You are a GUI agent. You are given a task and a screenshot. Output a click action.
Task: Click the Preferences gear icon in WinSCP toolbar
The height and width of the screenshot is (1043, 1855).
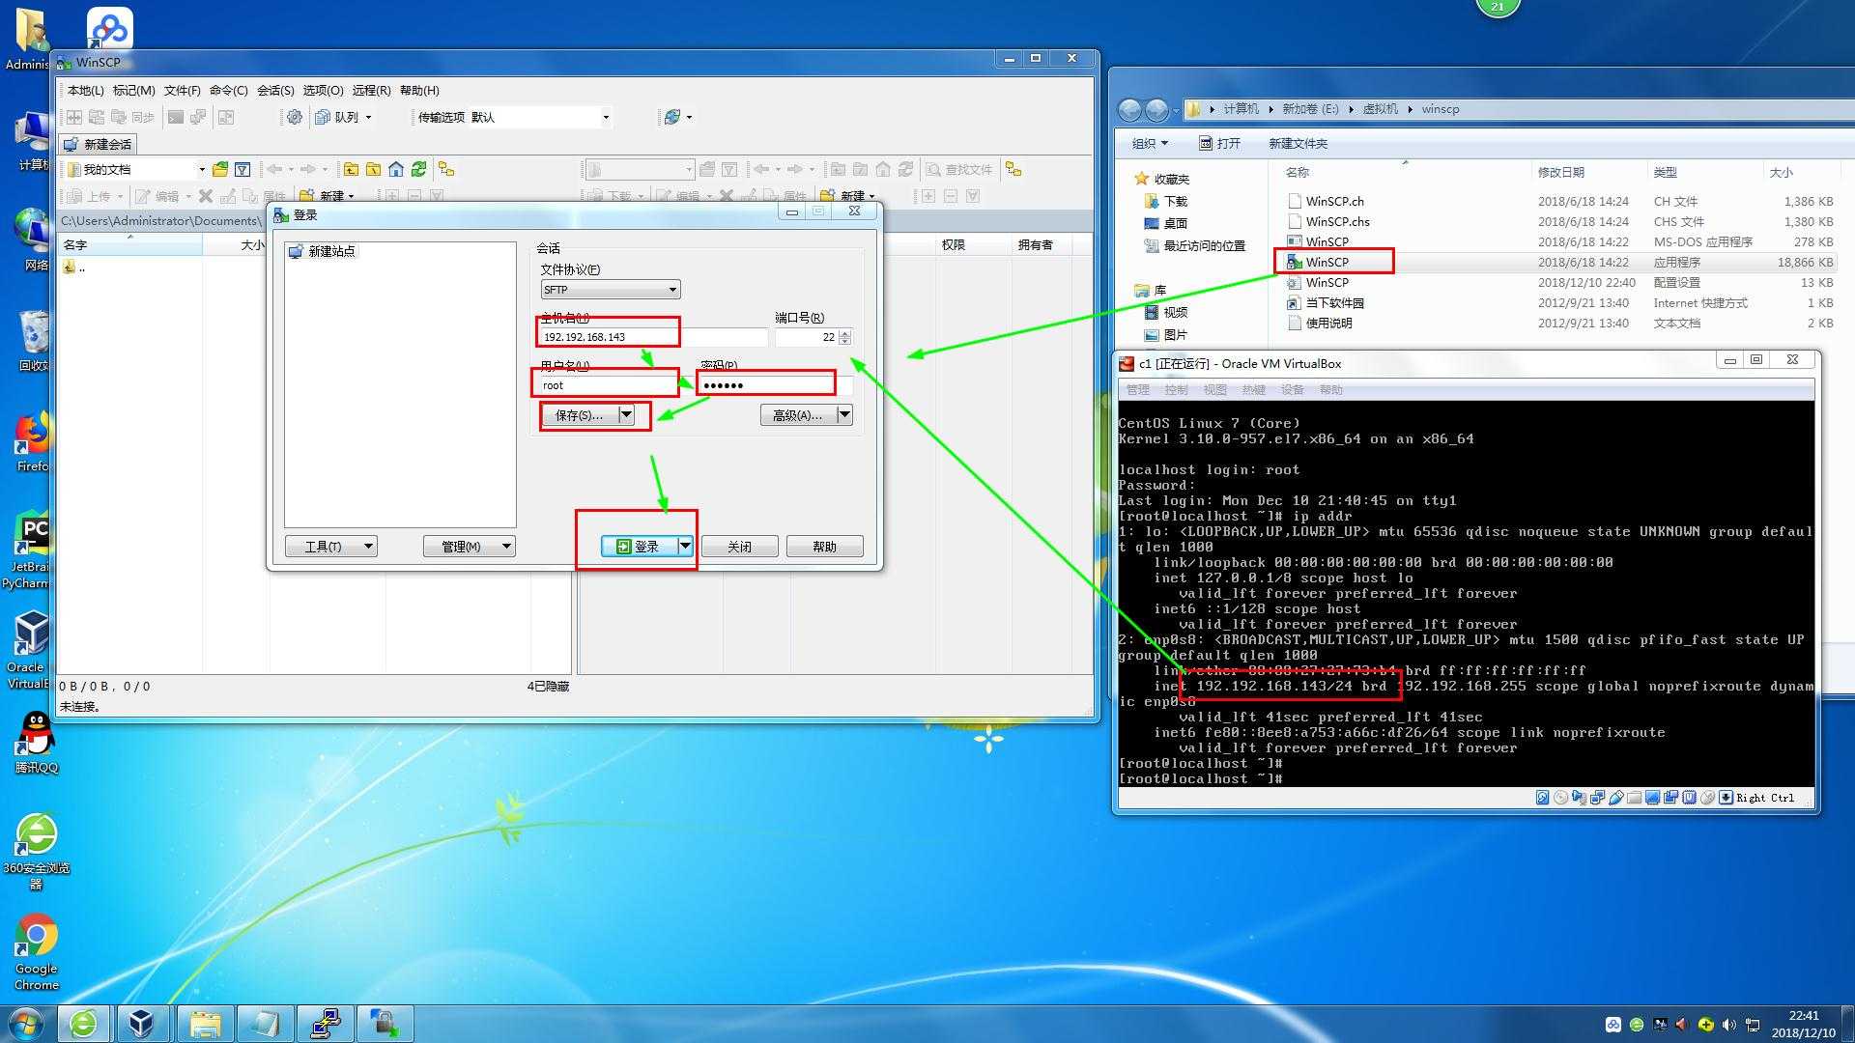coord(295,117)
